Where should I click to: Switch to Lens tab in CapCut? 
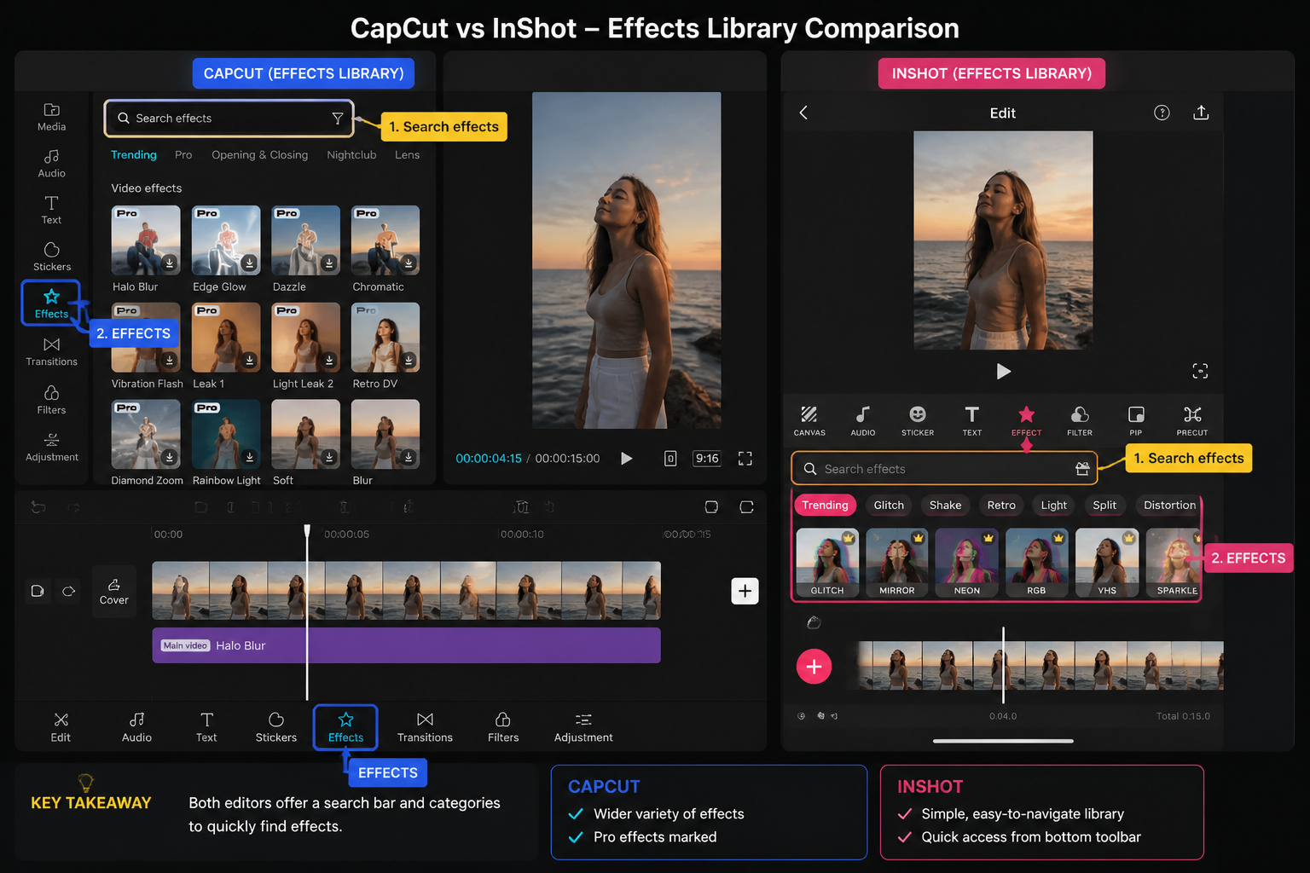pos(407,155)
